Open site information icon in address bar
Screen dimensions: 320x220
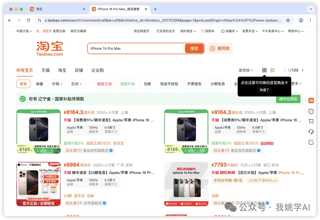40,20
